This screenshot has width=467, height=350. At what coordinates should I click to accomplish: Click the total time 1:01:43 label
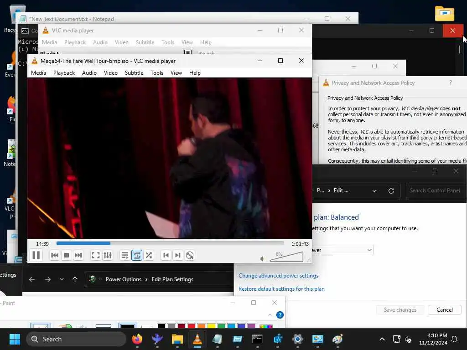[x=300, y=244]
